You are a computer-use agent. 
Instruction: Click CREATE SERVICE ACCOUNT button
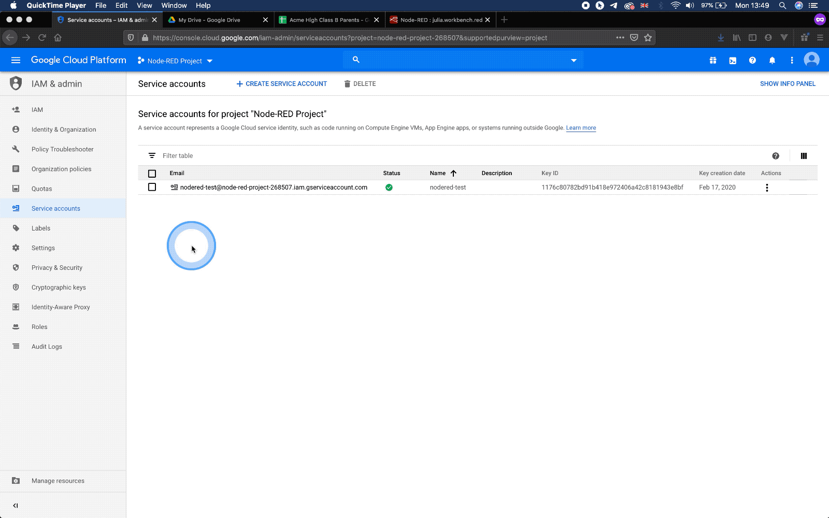click(282, 84)
